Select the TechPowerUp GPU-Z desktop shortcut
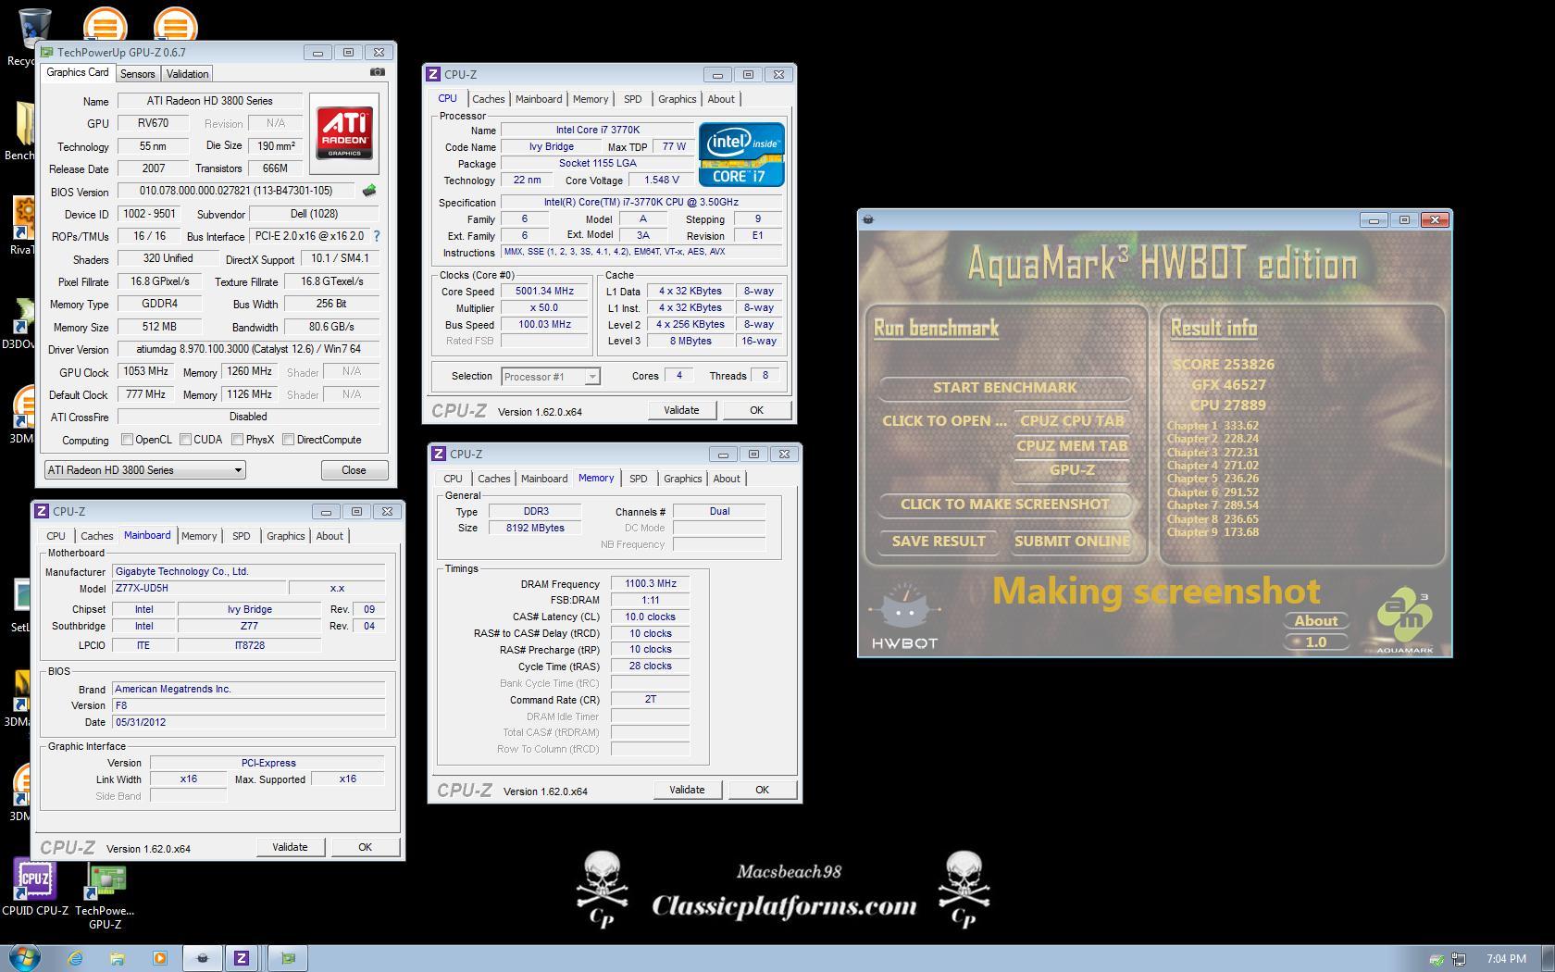The image size is (1555, 972). point(106,896)
